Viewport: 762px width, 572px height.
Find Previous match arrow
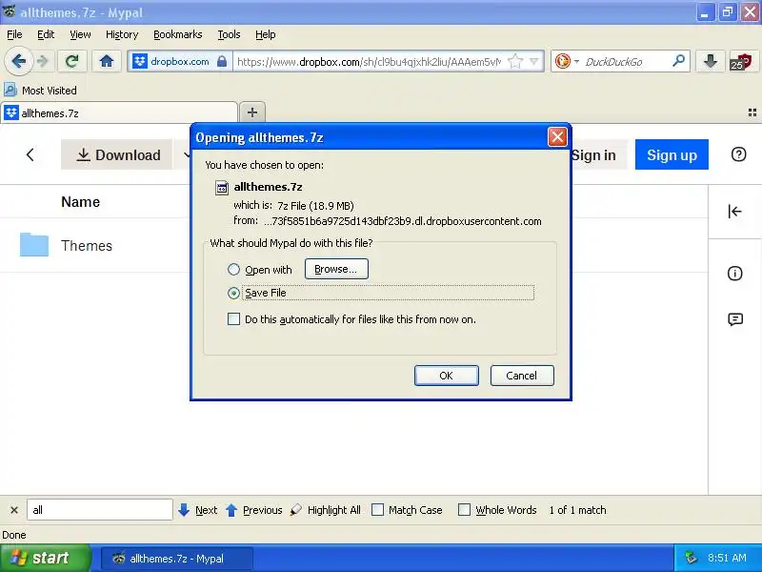[x=254, y=510]
